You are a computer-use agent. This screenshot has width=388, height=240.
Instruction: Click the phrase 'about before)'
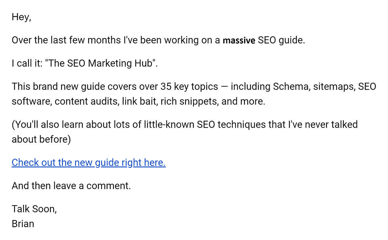point(41,139)
